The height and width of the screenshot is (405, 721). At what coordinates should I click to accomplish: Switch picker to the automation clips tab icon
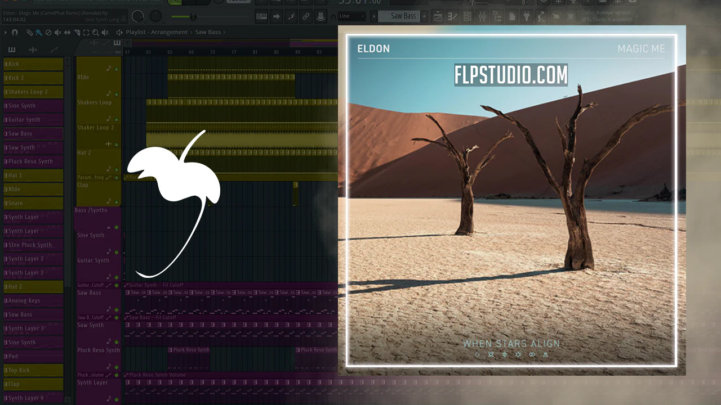54,49
